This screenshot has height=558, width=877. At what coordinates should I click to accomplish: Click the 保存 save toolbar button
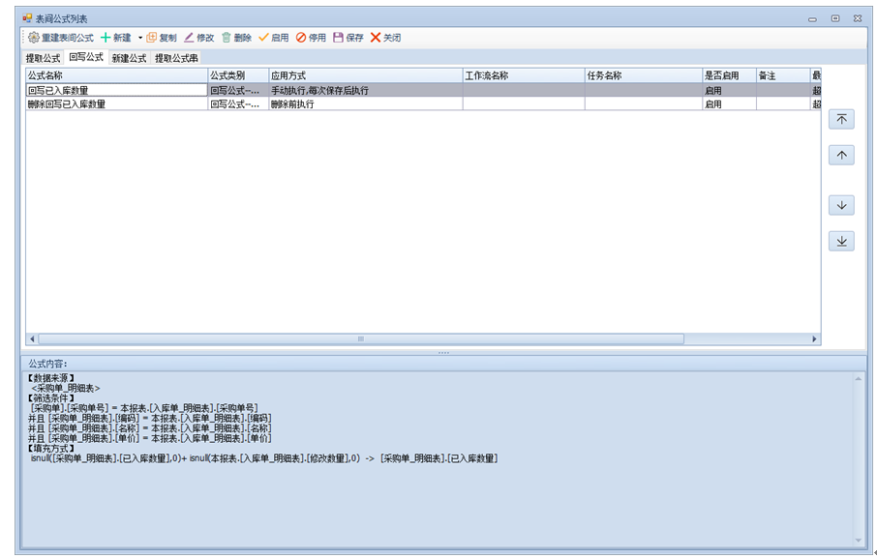pyautogui.click(x=348, y=38)
